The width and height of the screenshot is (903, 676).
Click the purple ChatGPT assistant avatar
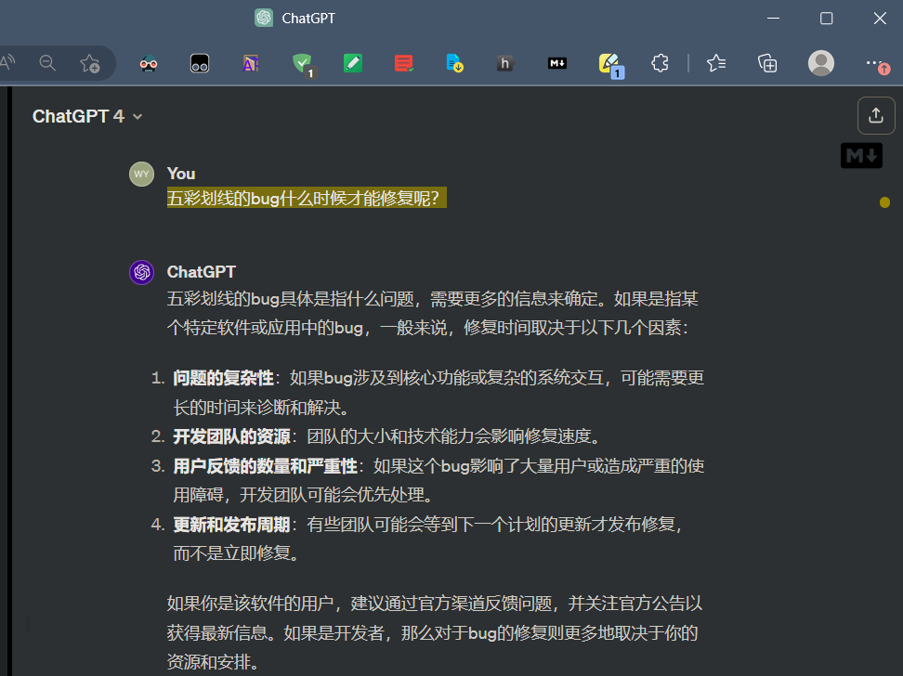(x=141, y=272)
